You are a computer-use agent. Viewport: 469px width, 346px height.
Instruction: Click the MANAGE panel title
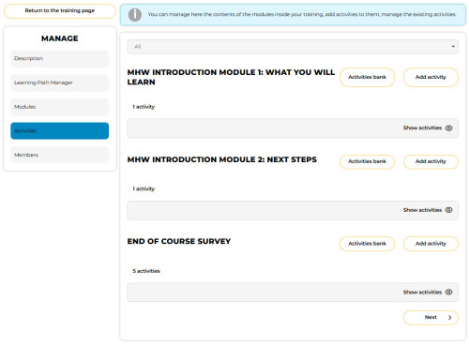(x=60, y=38)
